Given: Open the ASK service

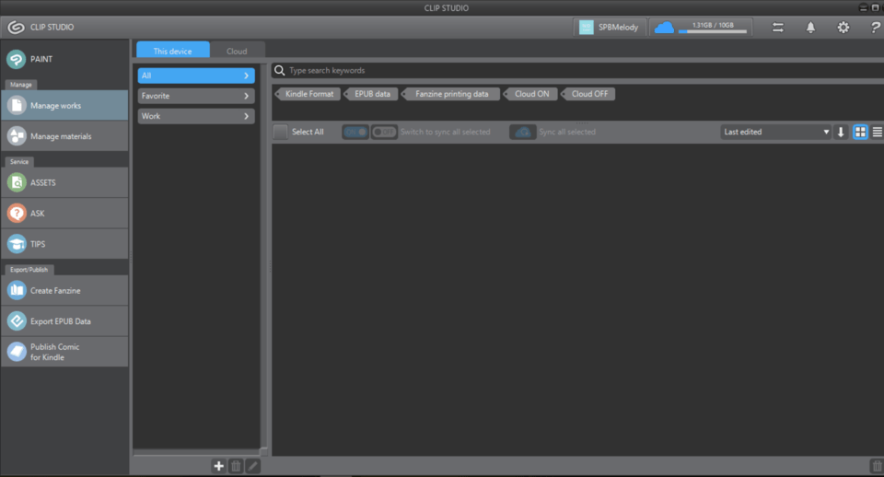Looking at the screenshot, I should [x=64, y=213].
